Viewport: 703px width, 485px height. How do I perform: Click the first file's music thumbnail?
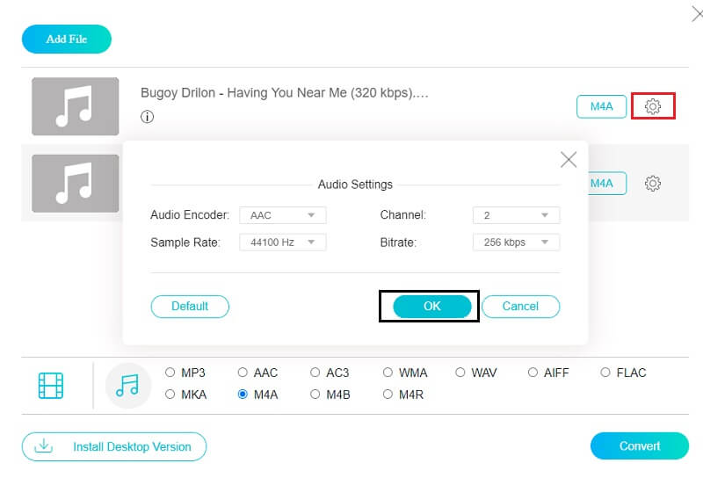click(76, 106)
